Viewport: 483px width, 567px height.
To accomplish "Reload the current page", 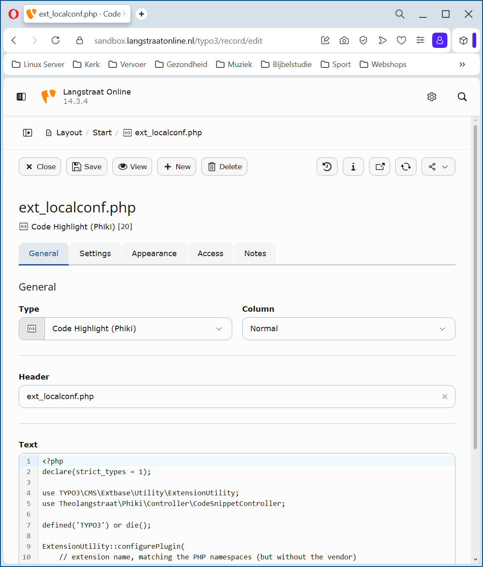I will (x=56, y=40).
